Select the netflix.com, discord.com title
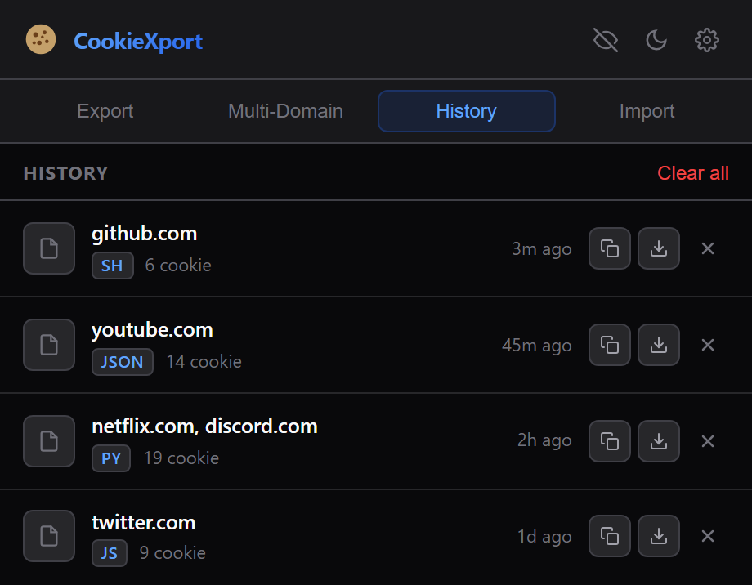This screenshot has width=752, height=585. (x=204, y=426)
